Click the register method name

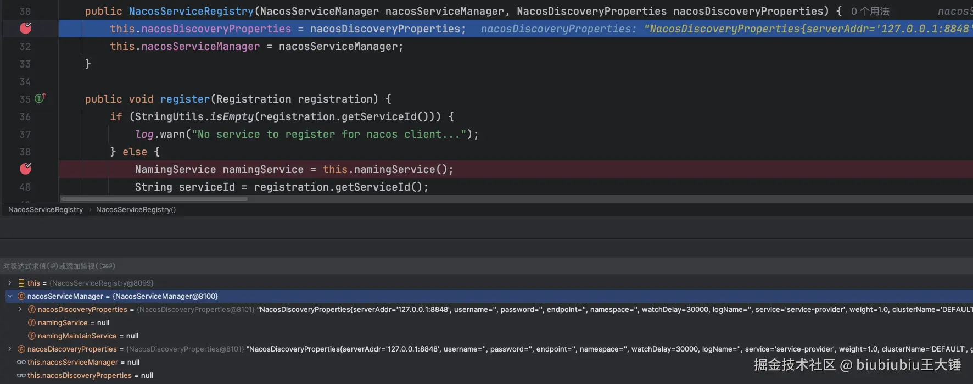pyautogui.click(x=185, y=99)
